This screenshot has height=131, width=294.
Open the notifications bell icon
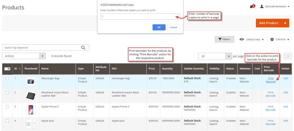251,7
